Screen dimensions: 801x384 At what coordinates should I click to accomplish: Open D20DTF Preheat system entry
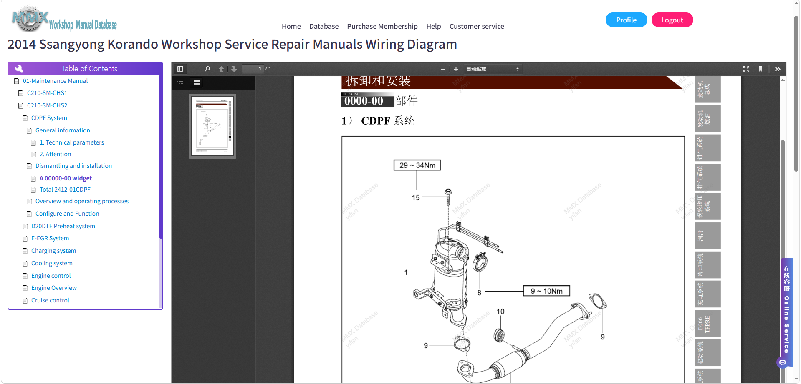click(63, 226)
